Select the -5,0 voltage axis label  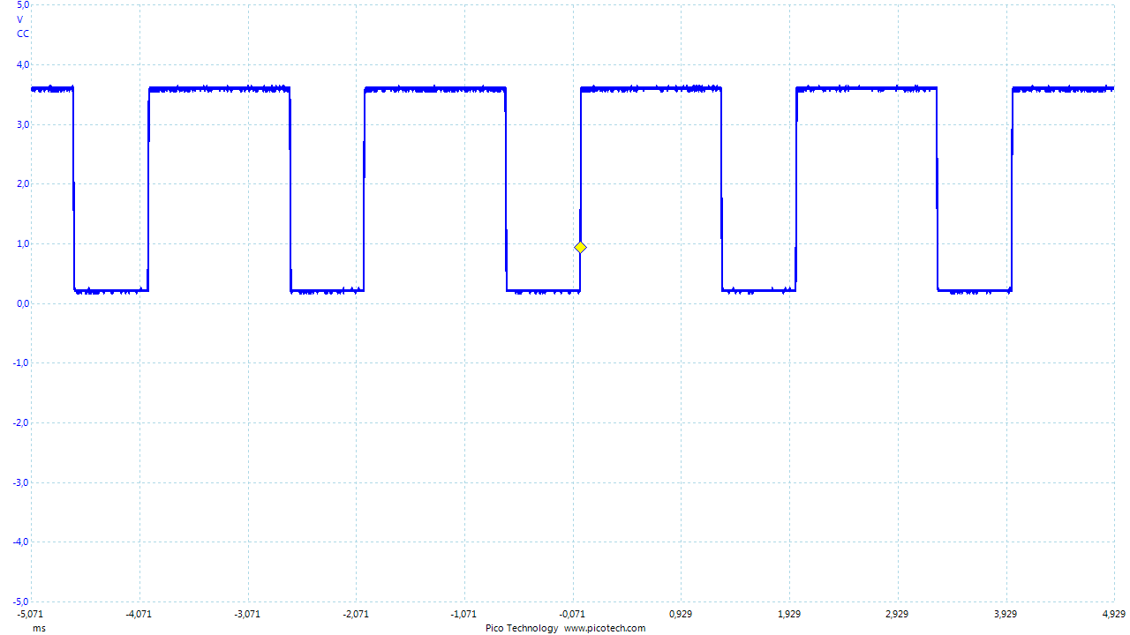tap(21, 601)
